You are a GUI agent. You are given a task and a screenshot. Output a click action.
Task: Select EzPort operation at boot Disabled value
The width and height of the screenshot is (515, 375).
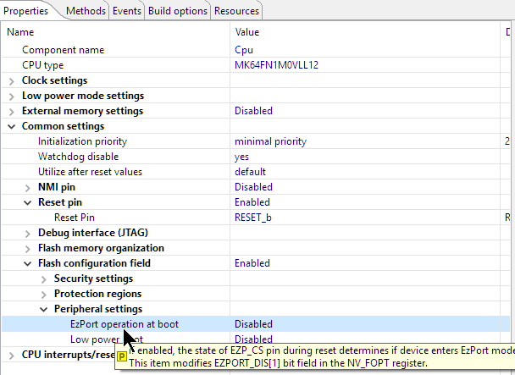point(253,324)
